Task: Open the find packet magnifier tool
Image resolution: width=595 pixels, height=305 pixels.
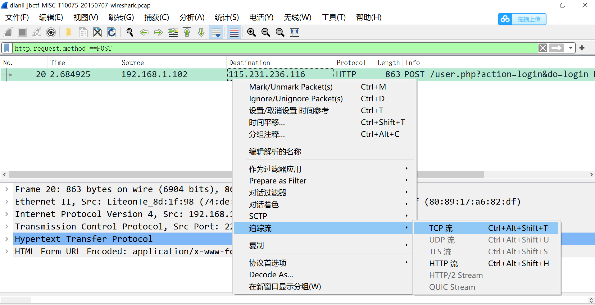Action: point(130,32)
